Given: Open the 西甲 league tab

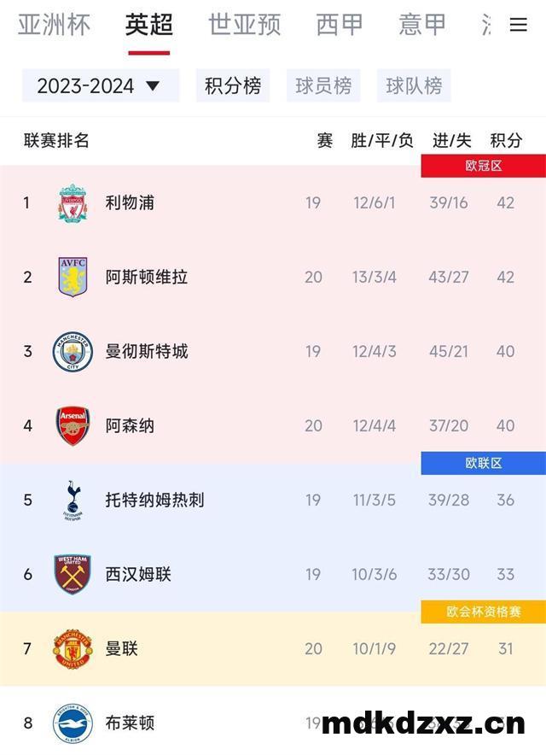Looking at the screenshot, I should [x=340, y=25].
